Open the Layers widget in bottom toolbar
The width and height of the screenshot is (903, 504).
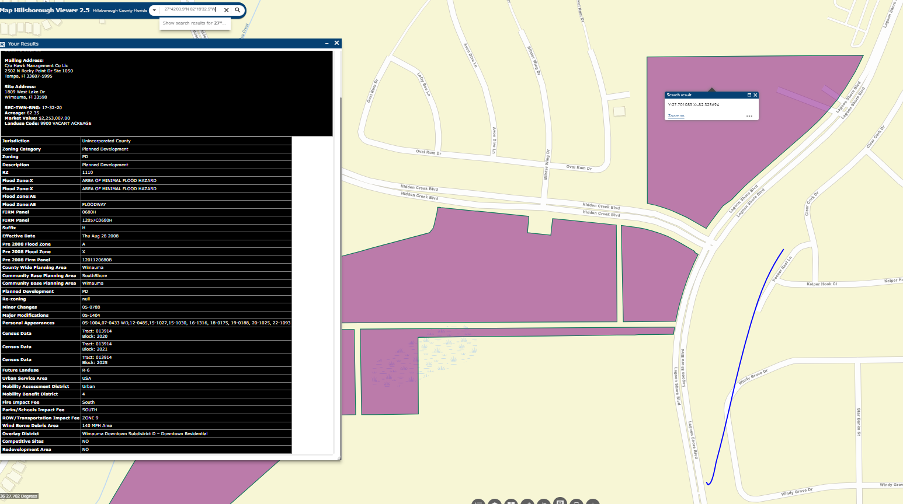pyautogui.click(x=494, y=502)
